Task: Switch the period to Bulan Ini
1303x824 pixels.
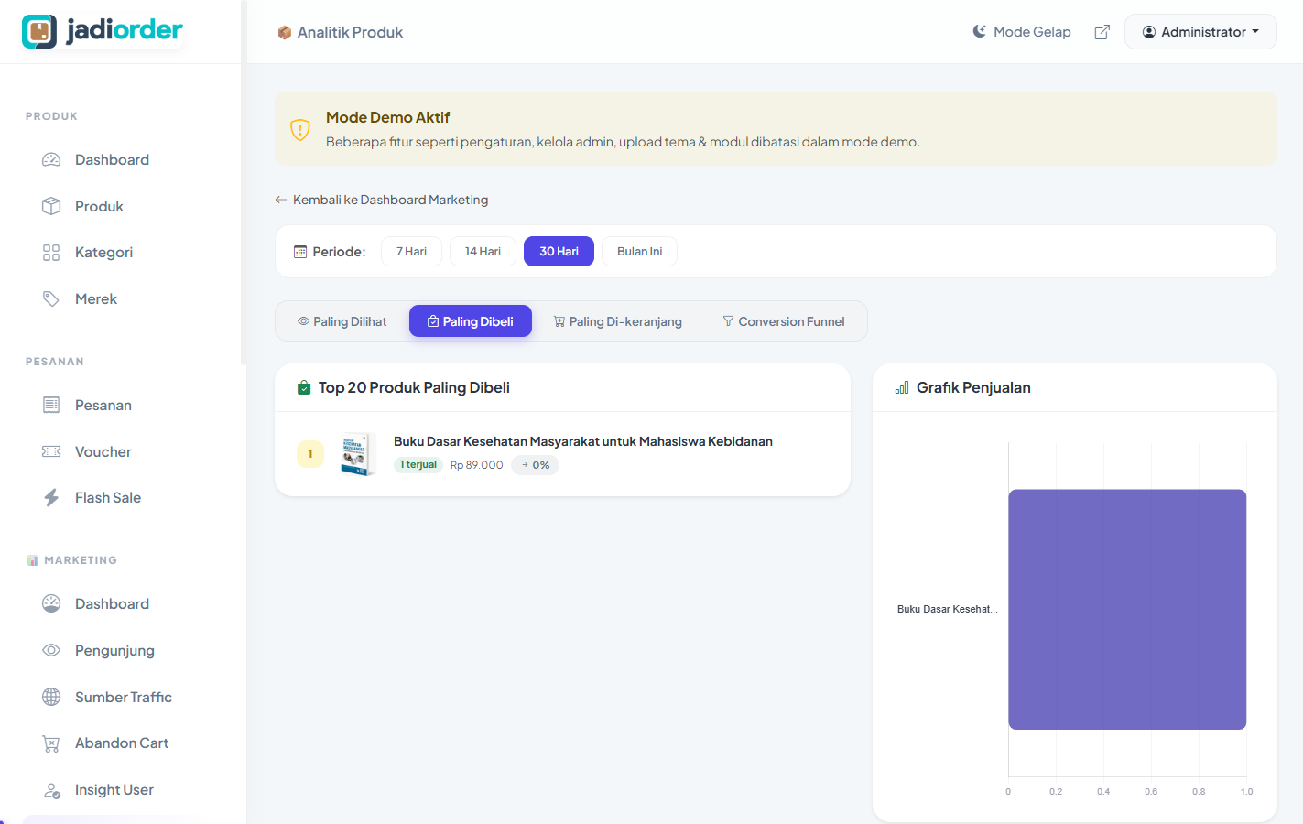Action: [639, 250]
